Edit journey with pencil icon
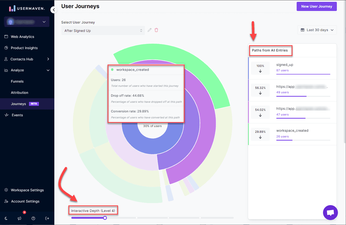This screenshot has width=346, height=225. pos(149,30)
